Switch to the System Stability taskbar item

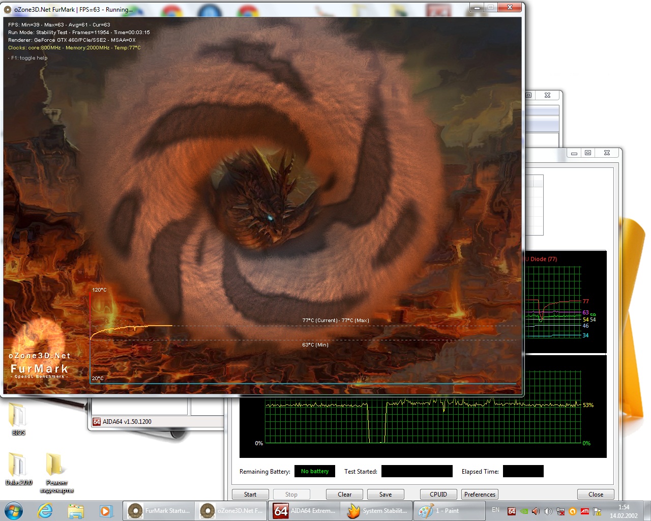(377, 511)
